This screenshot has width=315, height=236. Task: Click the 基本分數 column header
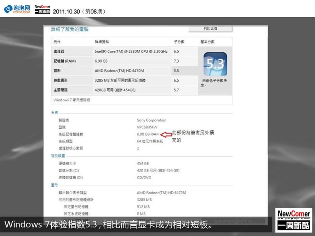[x=207, y=42]
